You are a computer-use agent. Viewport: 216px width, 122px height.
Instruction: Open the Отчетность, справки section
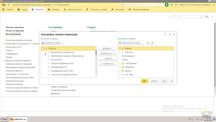tap(97, 9)
